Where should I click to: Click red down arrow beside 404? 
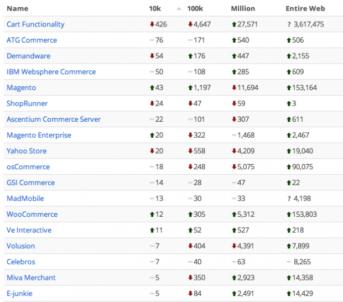pyautogui.click(x=190, y=246)
